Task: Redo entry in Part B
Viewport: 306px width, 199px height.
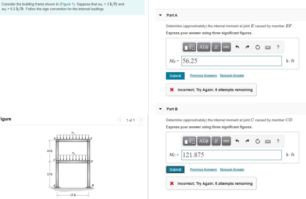Action: (247, 141)
